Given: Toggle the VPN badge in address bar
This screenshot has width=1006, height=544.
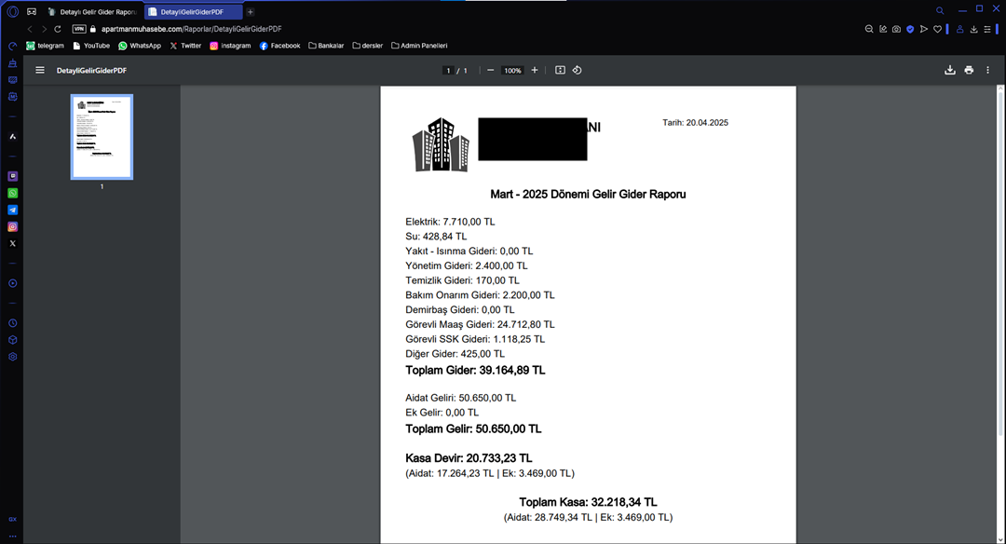Looking at the screenshot, I should coord(79,29).
